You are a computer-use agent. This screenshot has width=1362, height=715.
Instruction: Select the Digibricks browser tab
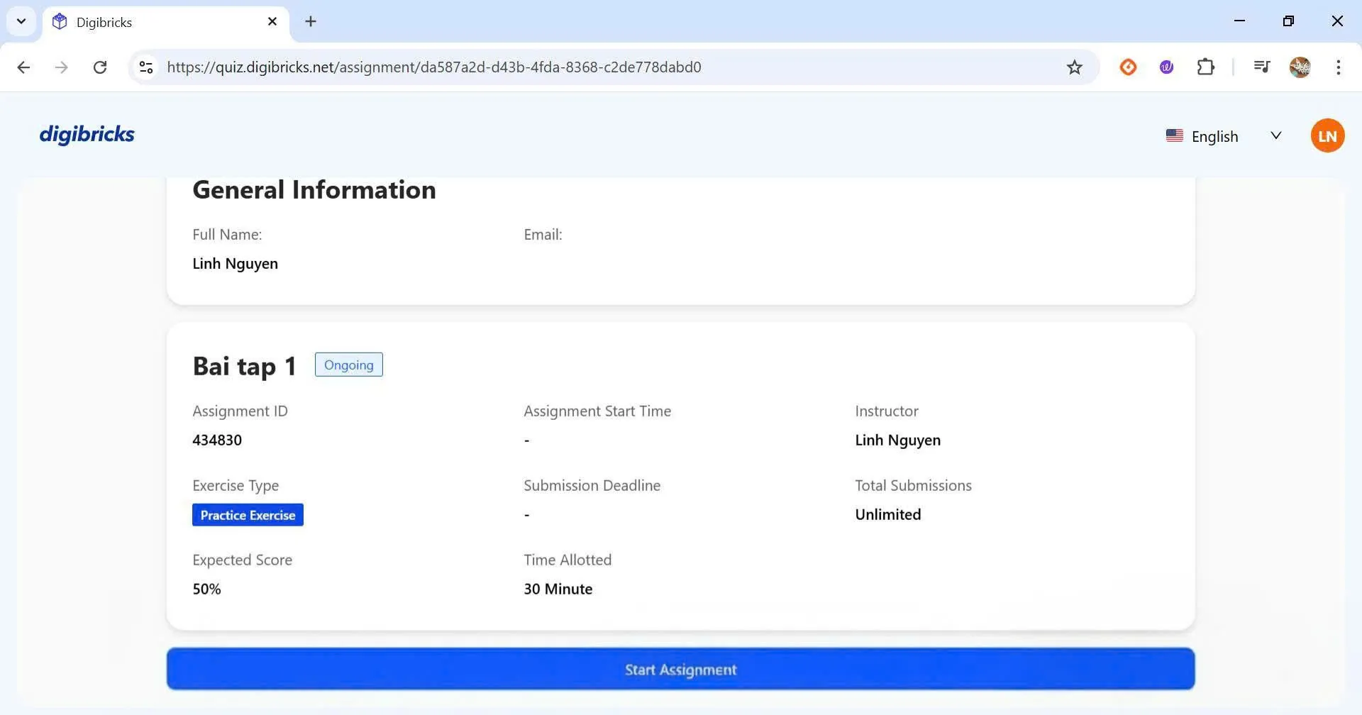156,22
